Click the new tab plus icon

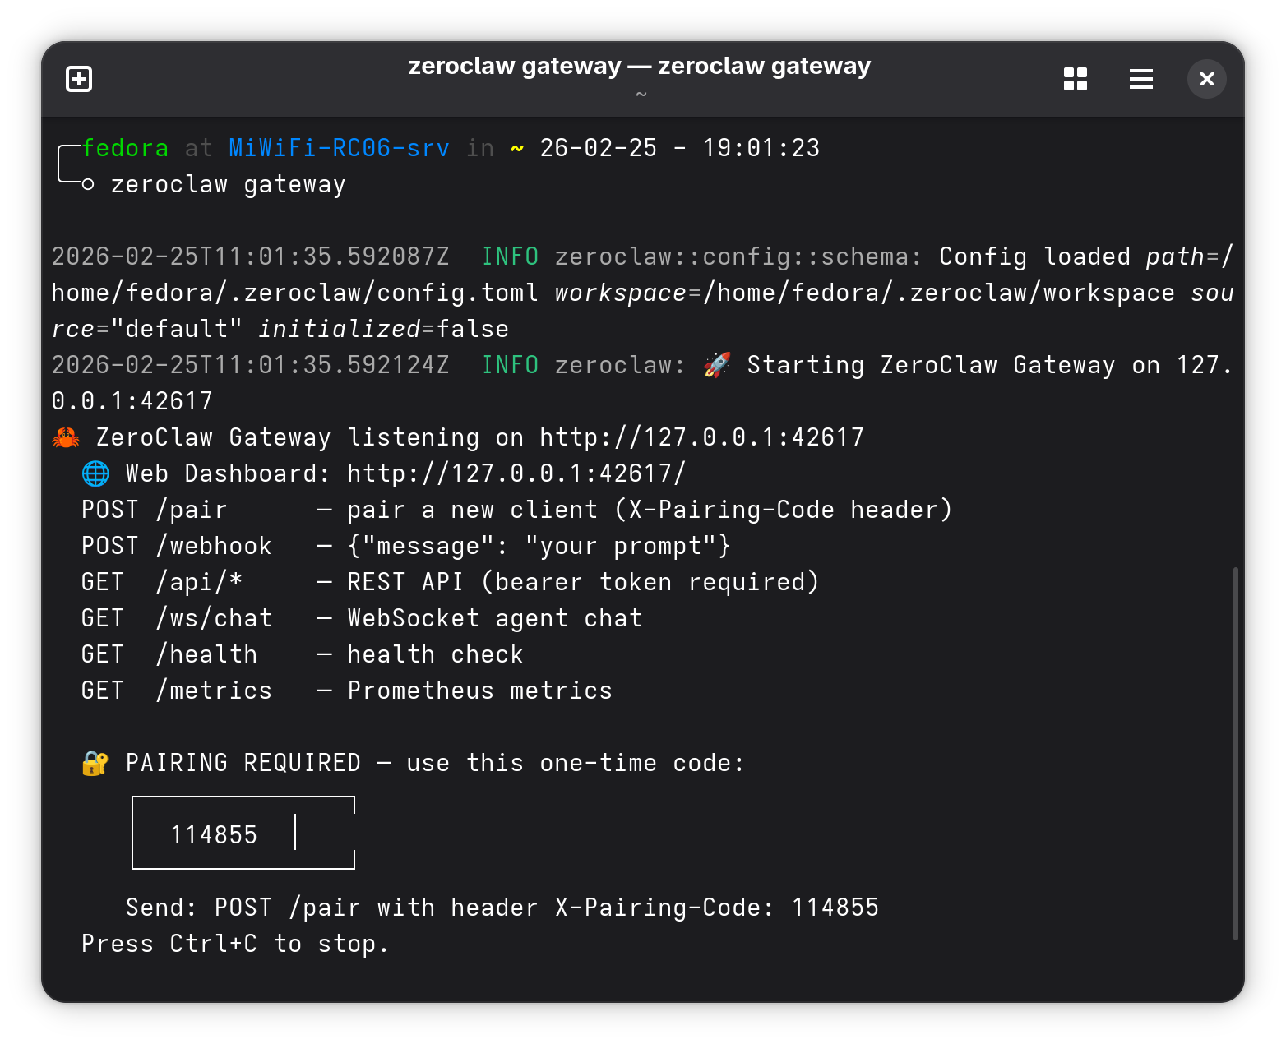pyautogui.click(x=79, y=79)
